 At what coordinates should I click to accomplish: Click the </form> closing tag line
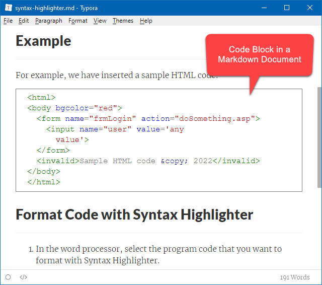pyautogui.click(x=53, y=151)
